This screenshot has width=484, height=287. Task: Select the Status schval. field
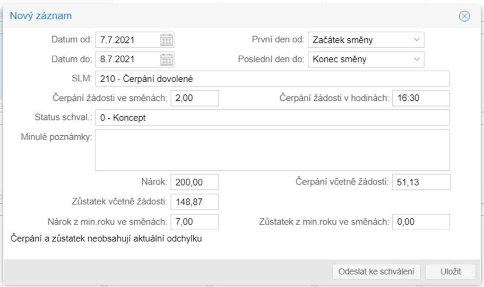(x=272, y=118)
